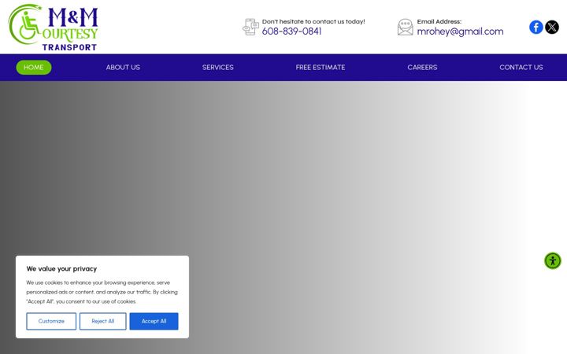Click the M&M Courtesy Transport logo
Viewport: 567px width, 354px height.
[54, 28]
